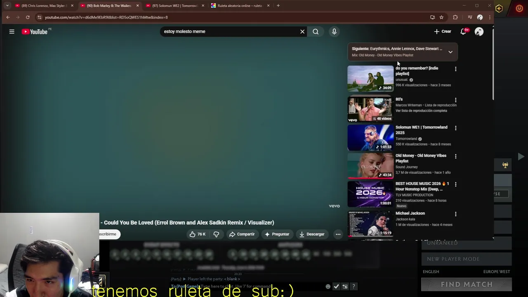Click FIND MATCH in the game window
The image size is (528, 297).
point(467,284)
